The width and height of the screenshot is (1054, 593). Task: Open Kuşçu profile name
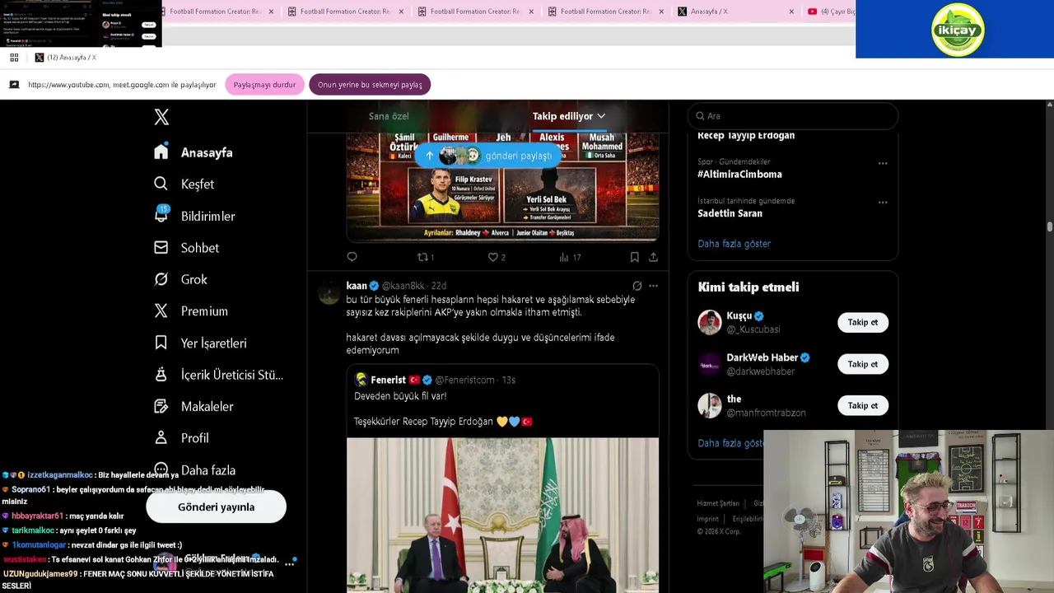[739, 315]
